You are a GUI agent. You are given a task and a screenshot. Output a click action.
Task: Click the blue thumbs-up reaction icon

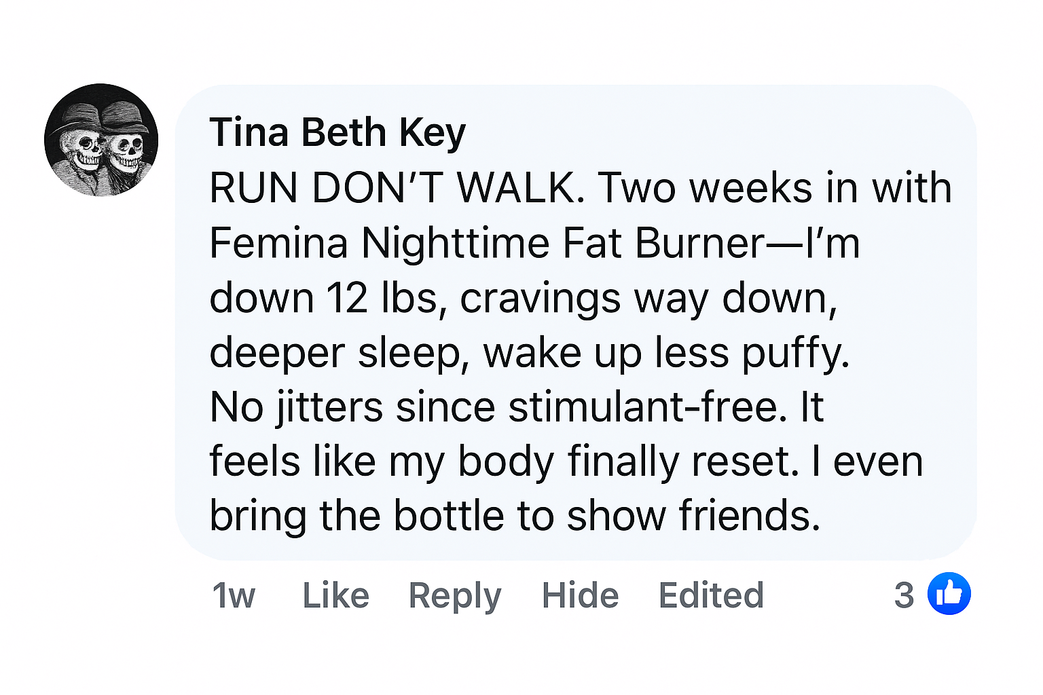point(949,594)
